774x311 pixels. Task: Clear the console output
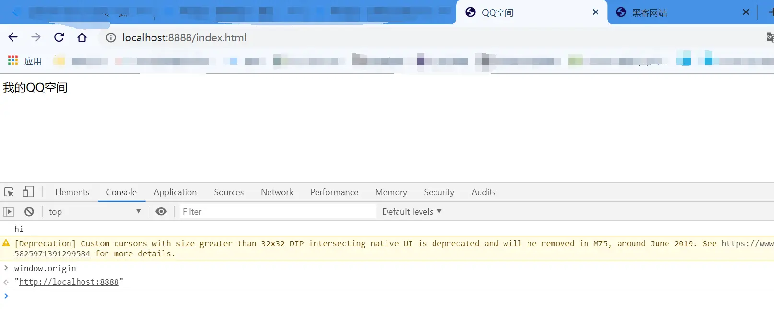click(x=29, y=212)
